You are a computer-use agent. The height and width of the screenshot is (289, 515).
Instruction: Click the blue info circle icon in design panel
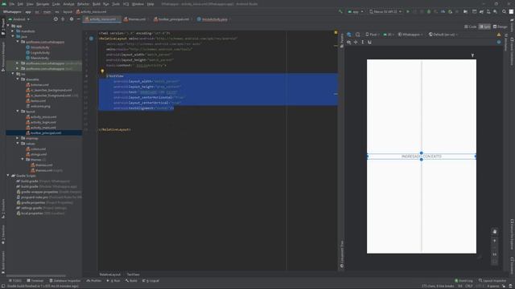(499, 42)
